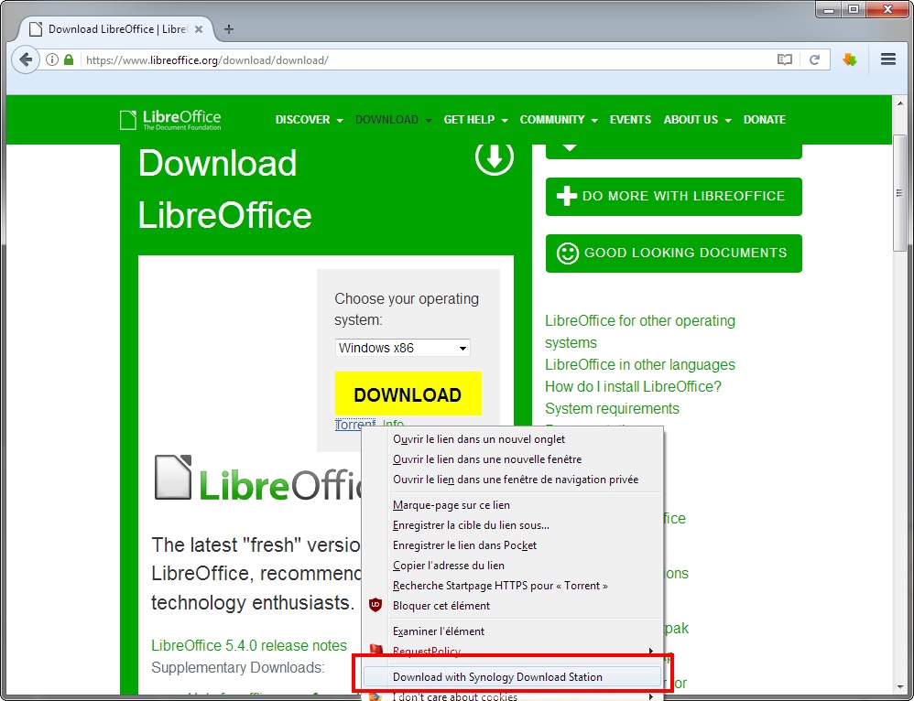The height and width of the screenshot is (701, 914).
Task: Choose Download with Synology Download Station
Action: (497, 677)
